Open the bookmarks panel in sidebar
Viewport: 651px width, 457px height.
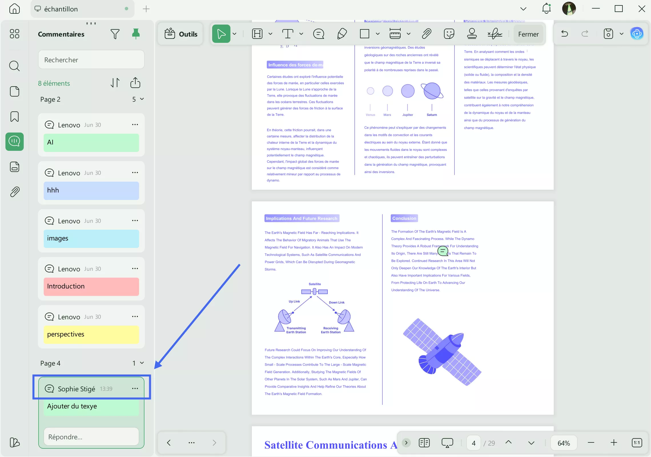click(x=15, y=117)
